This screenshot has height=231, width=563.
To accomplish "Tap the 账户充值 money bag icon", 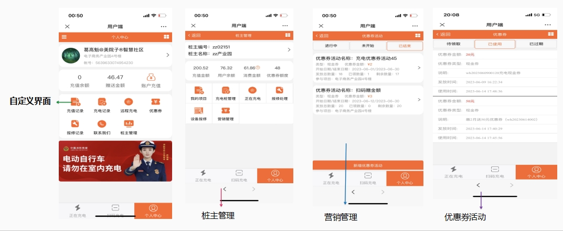I will click(151, 77).
